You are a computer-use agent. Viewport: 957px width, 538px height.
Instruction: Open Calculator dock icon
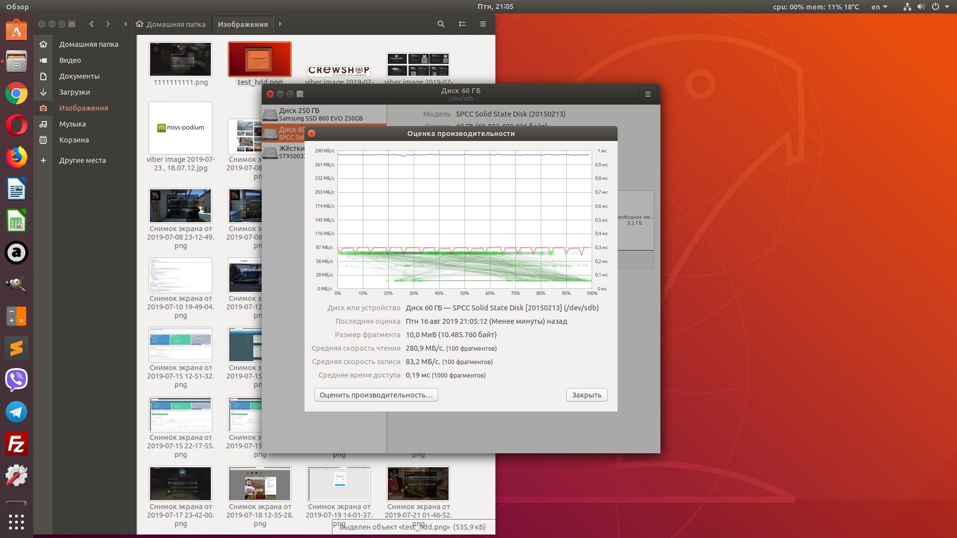tap(16, 316)
